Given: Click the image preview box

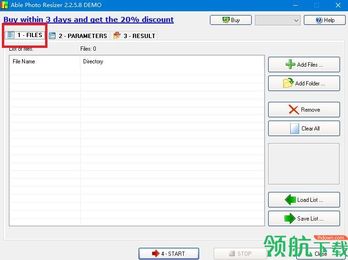Looking at the screenshot, I should pyautogui.click(x=304, y=164).
